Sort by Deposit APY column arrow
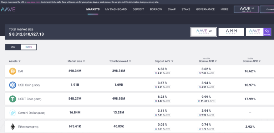Screen dimensions: 274x133 tap(172, 61)
